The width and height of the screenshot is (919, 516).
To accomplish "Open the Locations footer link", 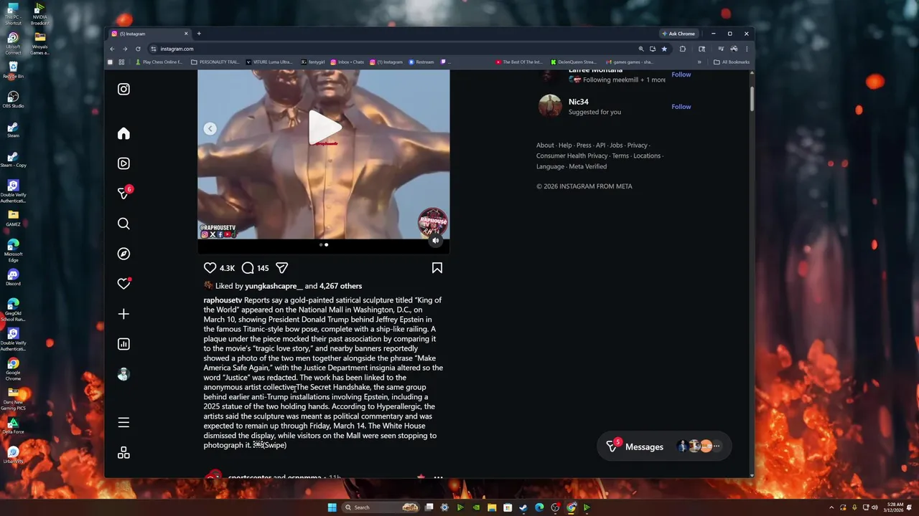I will pos(647,156).
